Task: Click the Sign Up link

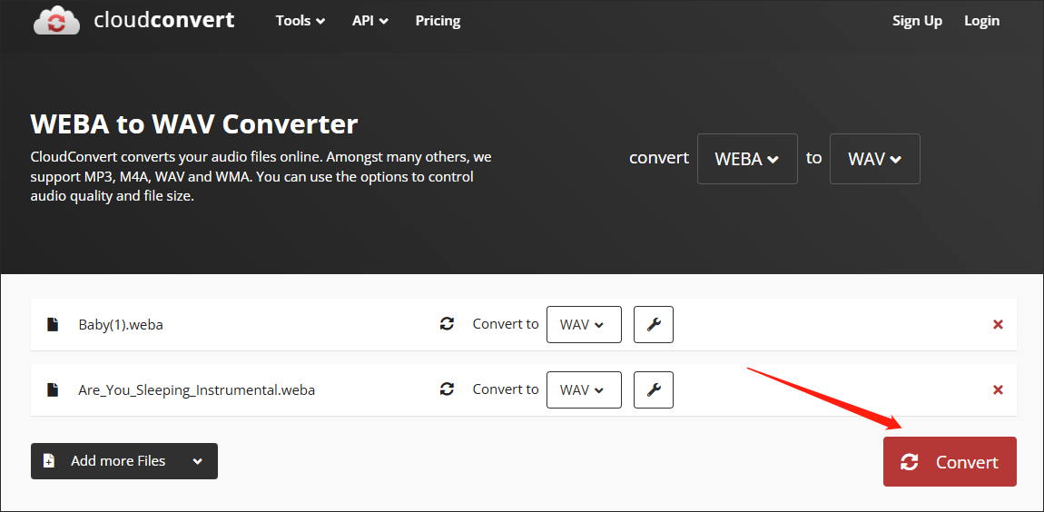Action: tap(917, 21)
